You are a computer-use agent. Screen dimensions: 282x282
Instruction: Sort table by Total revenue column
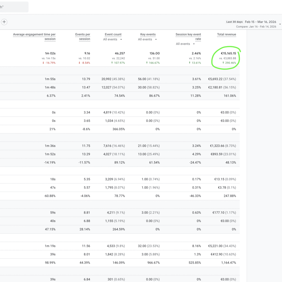point(226,34)
